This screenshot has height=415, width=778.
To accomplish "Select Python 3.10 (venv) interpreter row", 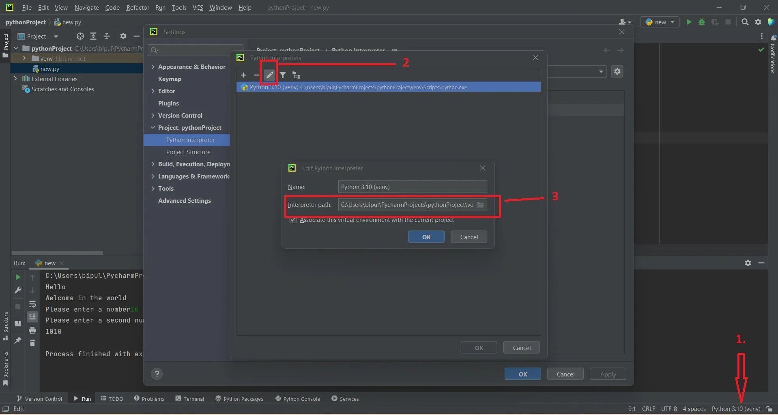I will 388,87.
